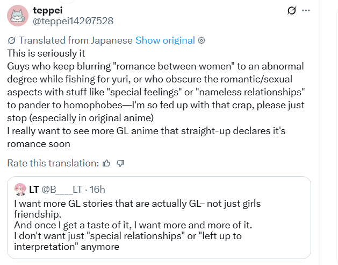Image resolution: width=338 pixels, height=265 pixels.
Task: Rate the translation with thumbs down
Action: tap(120, 163)
